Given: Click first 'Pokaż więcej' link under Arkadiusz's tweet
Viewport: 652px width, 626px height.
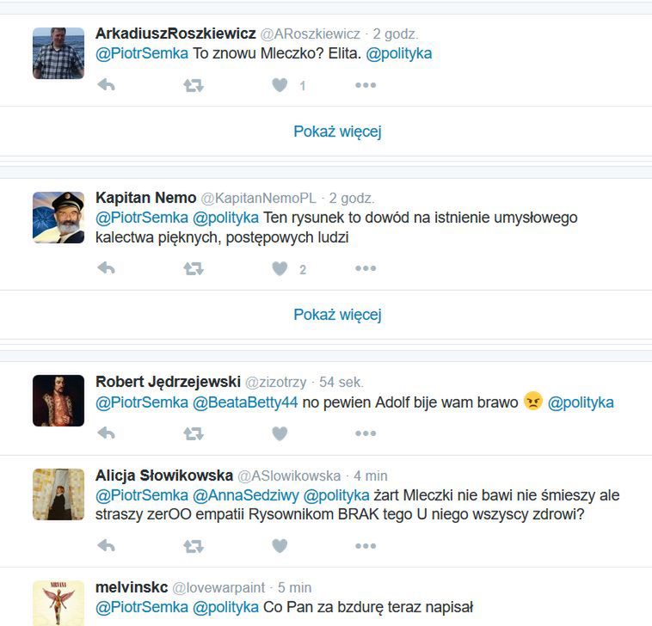Looking at the screenshot, I should 337,132.
